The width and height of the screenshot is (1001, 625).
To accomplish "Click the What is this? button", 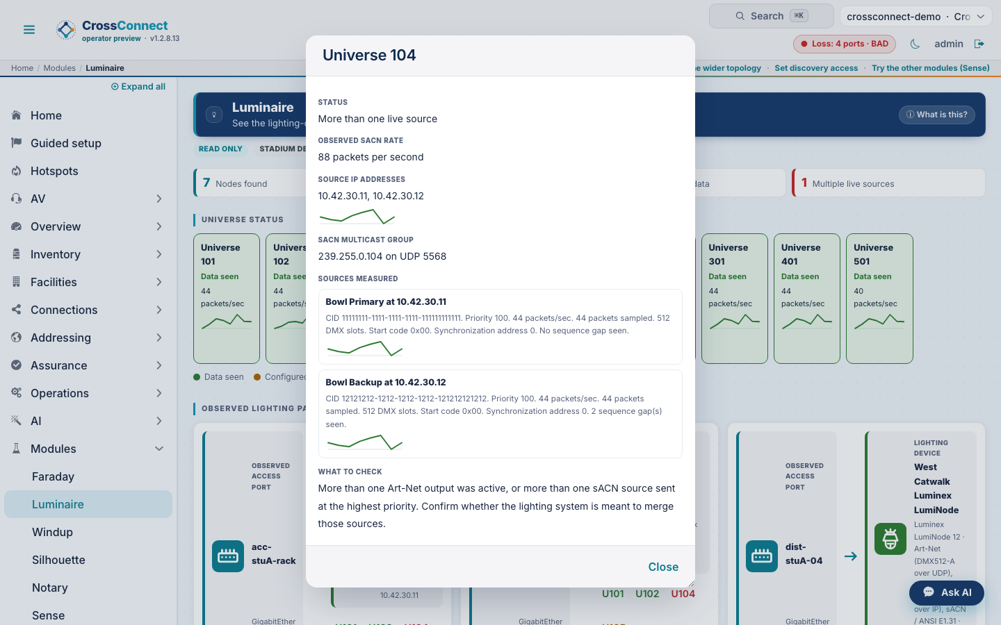I will click(x=936, y=115).
